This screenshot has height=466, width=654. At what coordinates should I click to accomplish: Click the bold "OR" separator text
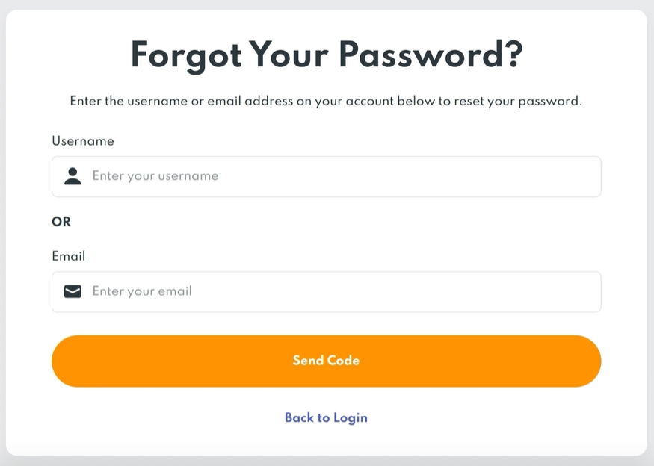pyautogui.click(x=61, y=222)
